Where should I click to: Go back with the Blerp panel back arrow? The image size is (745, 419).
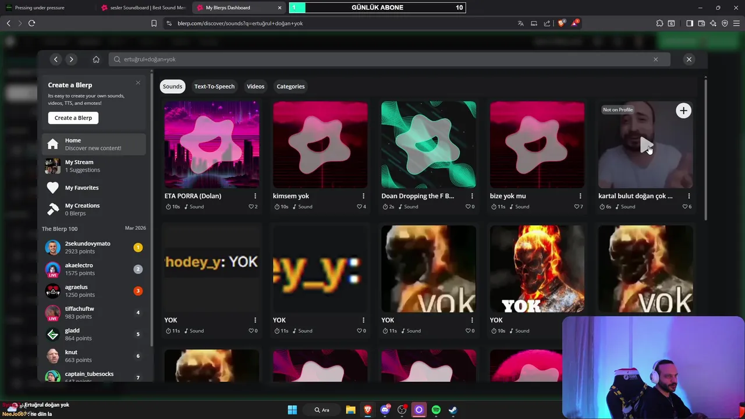(56, 59)
